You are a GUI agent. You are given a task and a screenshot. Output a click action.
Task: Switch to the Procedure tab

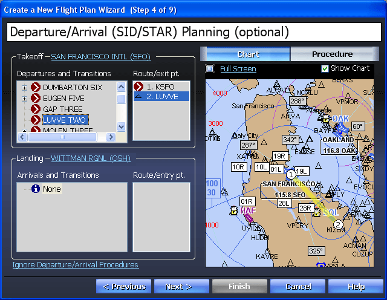(x=332, y=54)
